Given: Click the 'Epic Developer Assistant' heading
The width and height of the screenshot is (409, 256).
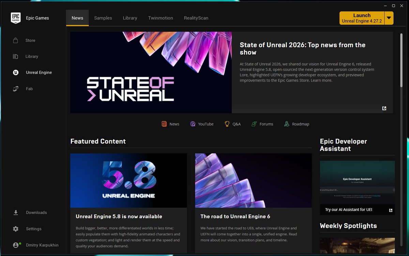Looking at the screenshot, I should (x=344, y=145).
